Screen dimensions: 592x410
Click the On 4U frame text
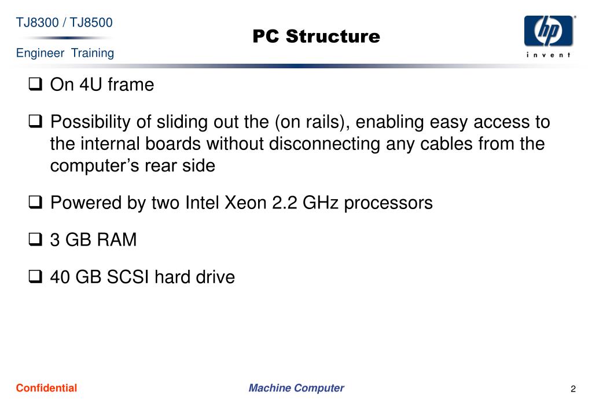tap(102, 85)
